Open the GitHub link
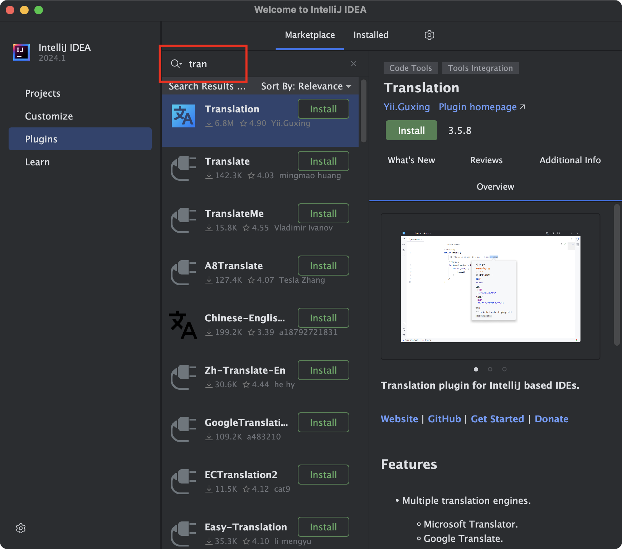This screenshot has width=622, height=549. 444,419
